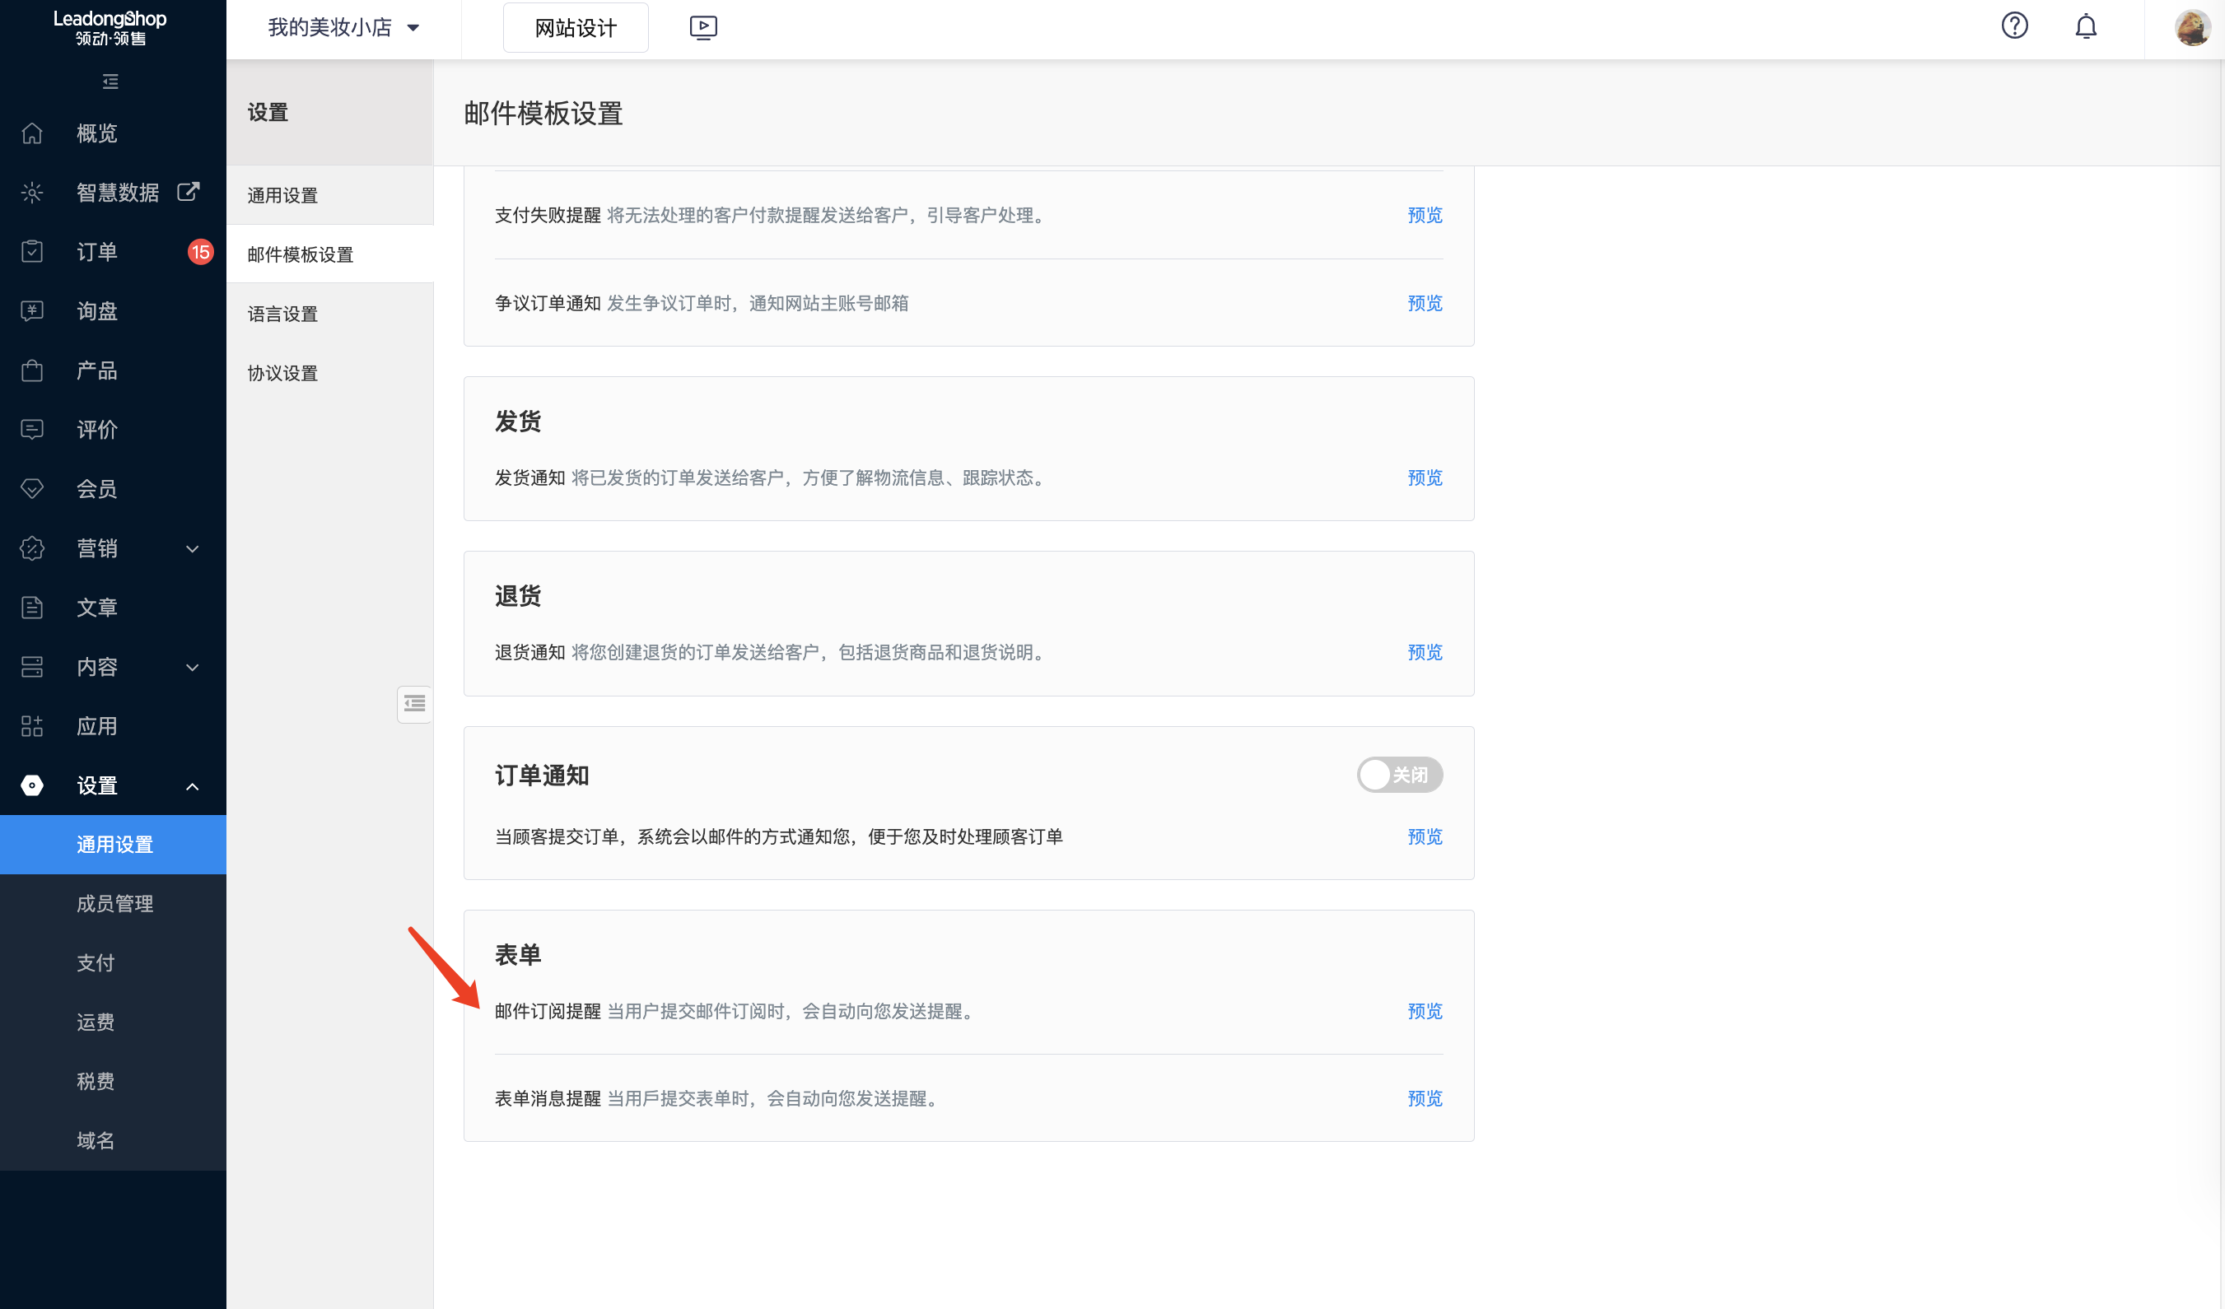This screenshot has height=1309, width=2225.
Task: Open the 会员 members section
Action: point(96,488)
